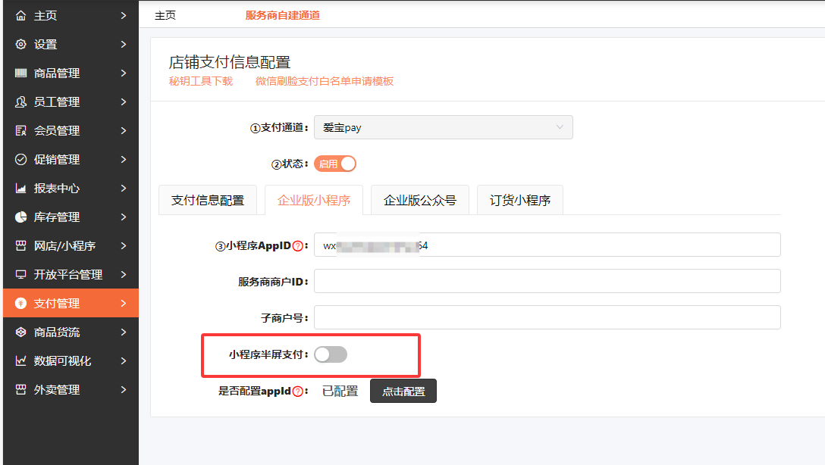Switch to the 订货小程序 tab
Image resolution: width=825 pixels, height=465 pixels.
click(x=519, y=201)
